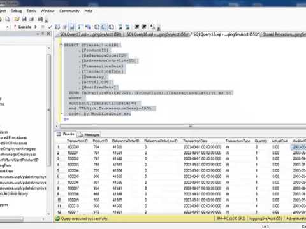The image size is (306, 229).
Task: Click the Quantity column header
Action: (261, 141)
